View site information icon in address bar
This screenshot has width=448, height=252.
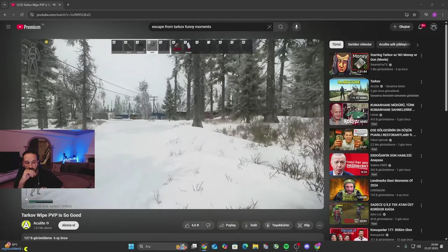coord(32,15)
